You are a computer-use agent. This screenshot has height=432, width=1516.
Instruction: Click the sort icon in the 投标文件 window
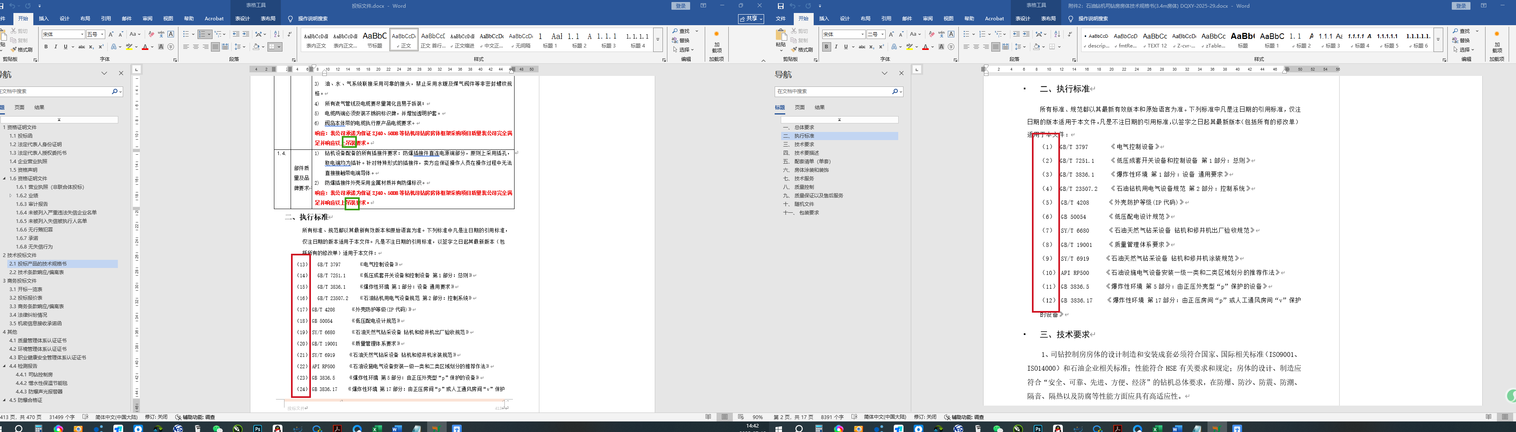pos(277,34)
